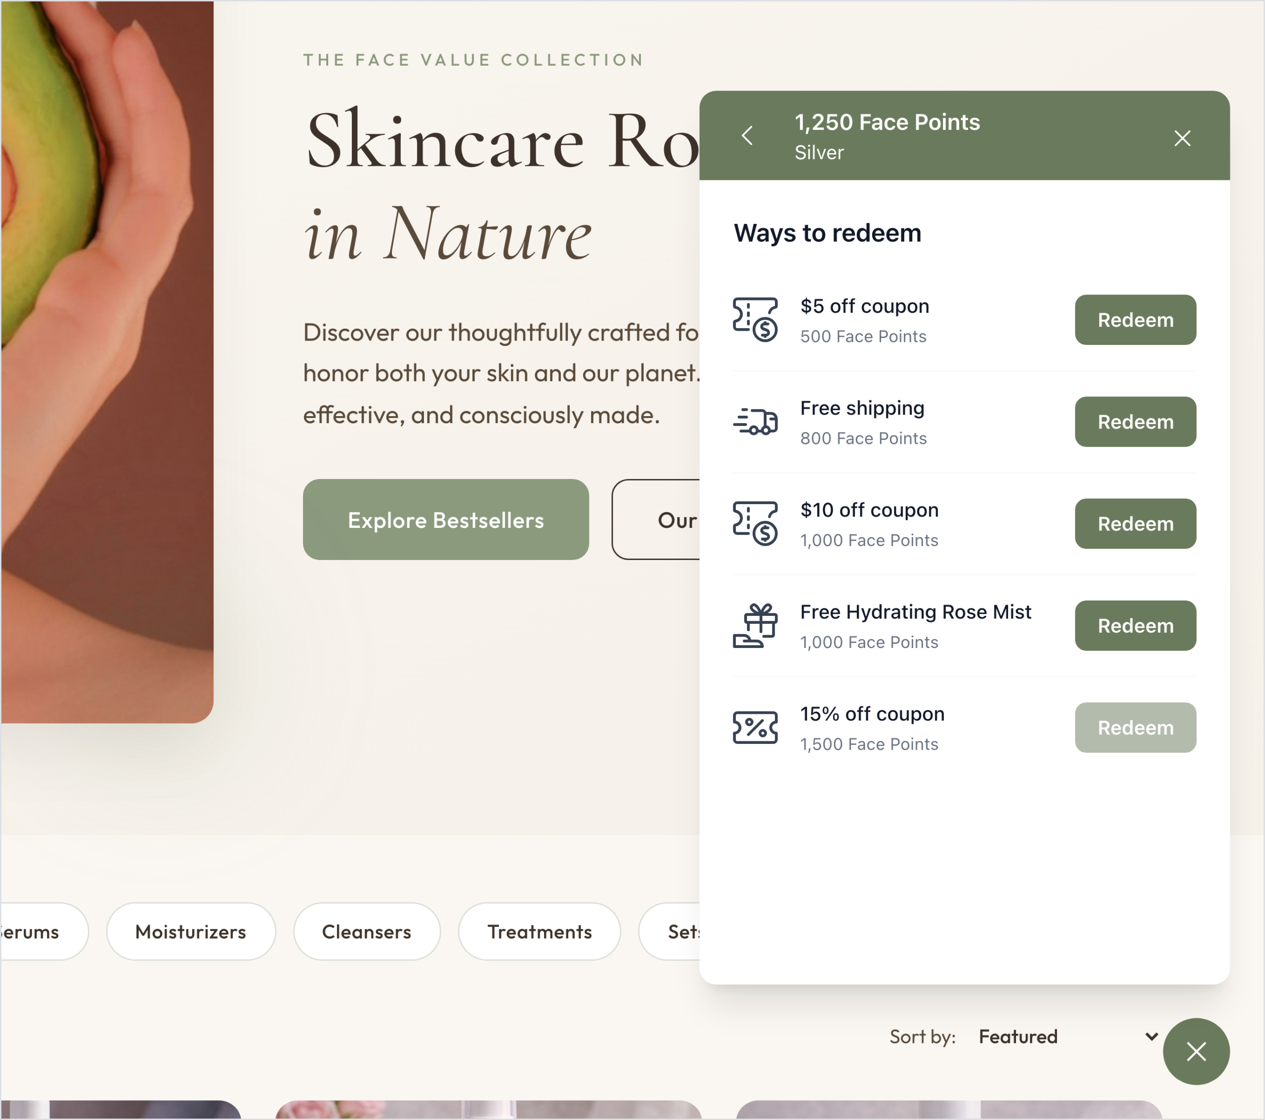Go back using the panel's left chevron

coord(747,135)
